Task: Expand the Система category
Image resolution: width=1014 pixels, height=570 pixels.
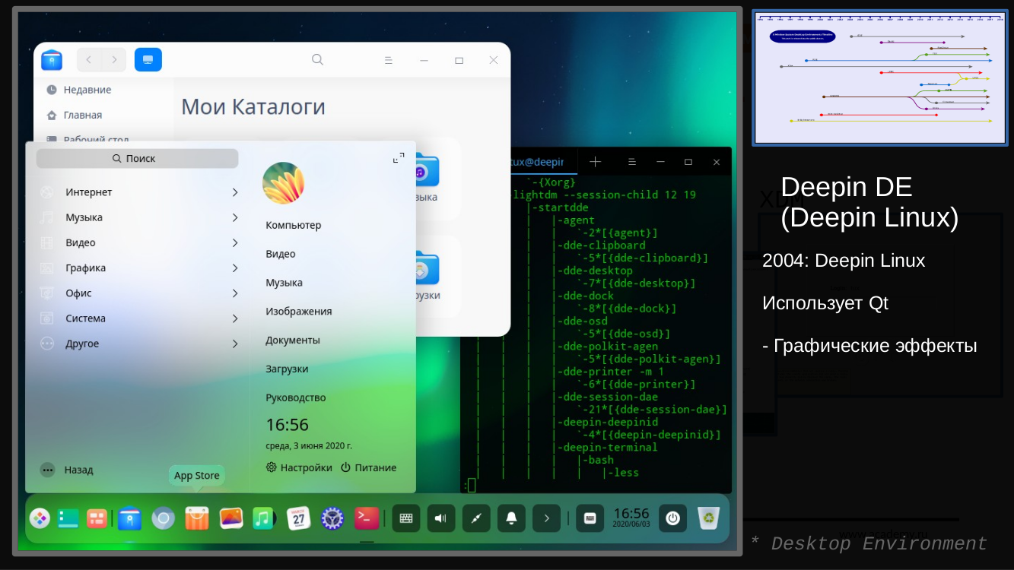Action: point(139,318)
